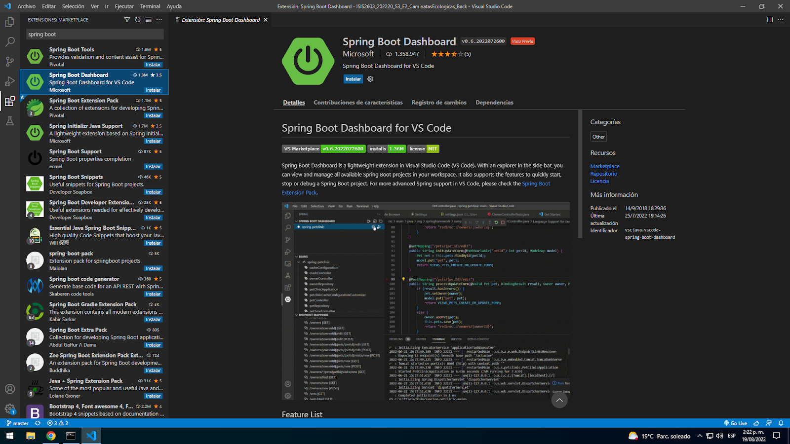Install the Spring Boot Tools extension

pyautogui.click(x=153, y=65)
